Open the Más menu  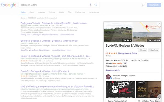[70, 12]
